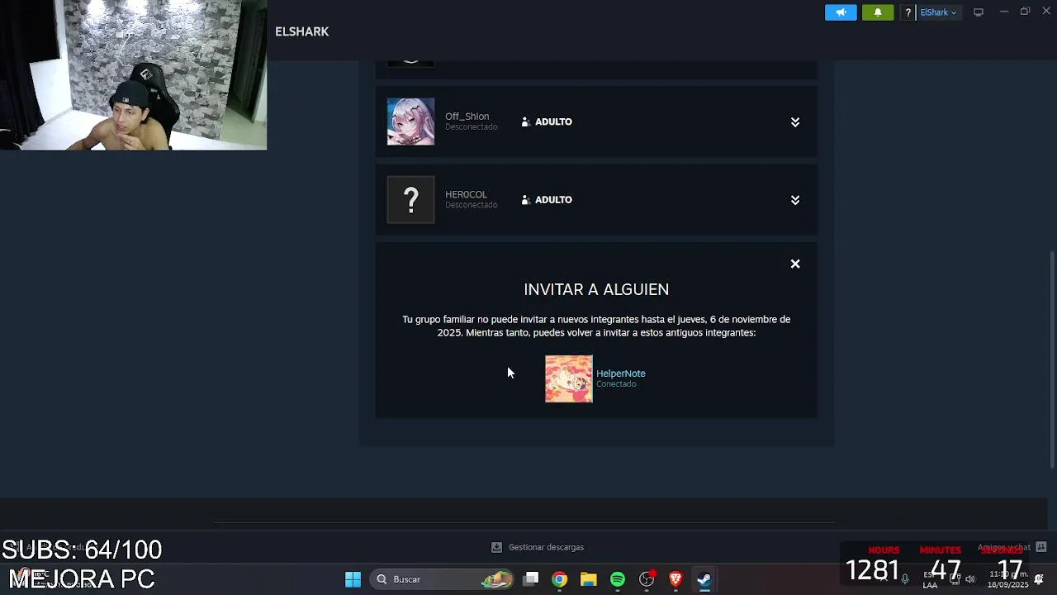Click the Buscar taskbar search box

click(442, 579)
